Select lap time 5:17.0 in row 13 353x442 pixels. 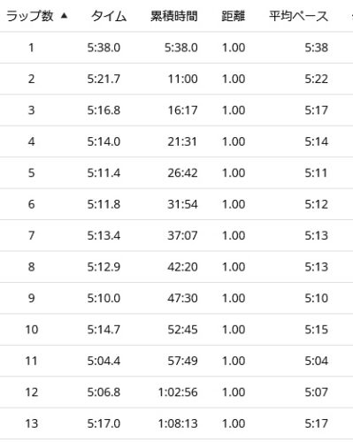(x=104, y=423)
